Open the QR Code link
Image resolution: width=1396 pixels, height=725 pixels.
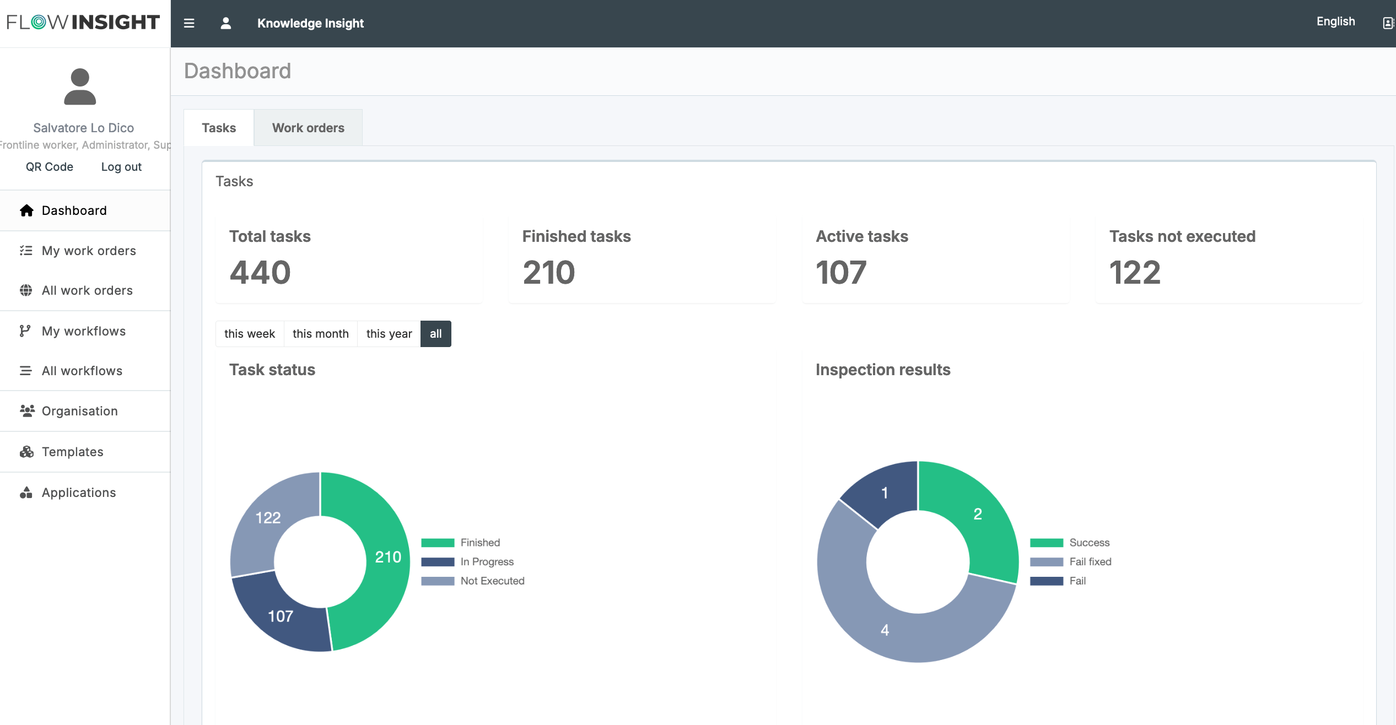[50, 167]
